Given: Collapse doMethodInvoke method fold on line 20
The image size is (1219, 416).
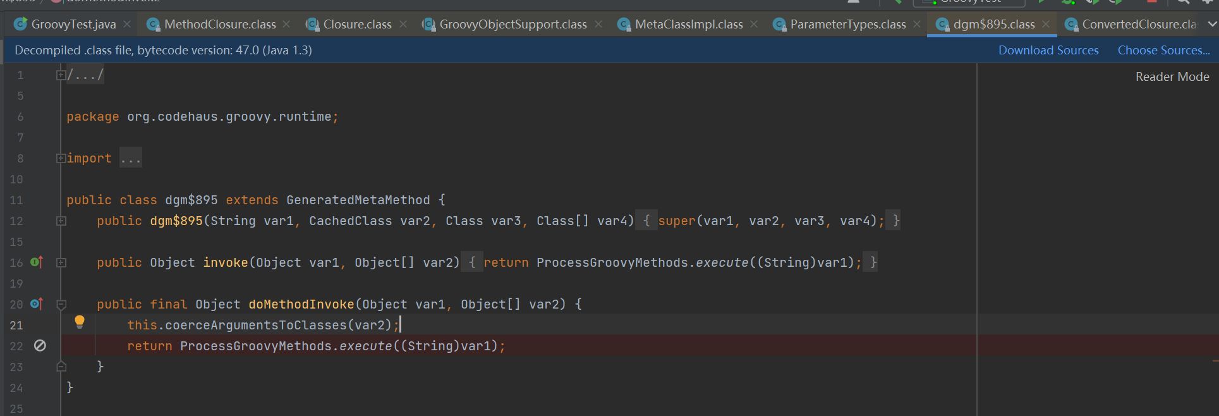Looking at the screenshot, I should [61, 305].
